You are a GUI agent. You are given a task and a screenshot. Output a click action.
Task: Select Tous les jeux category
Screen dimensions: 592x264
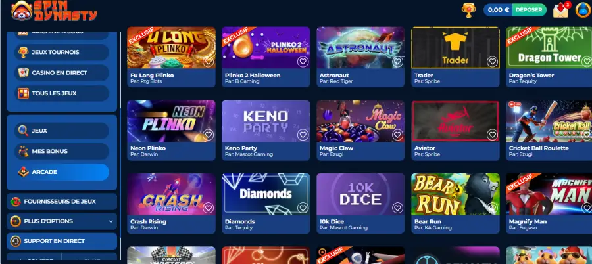62,93
